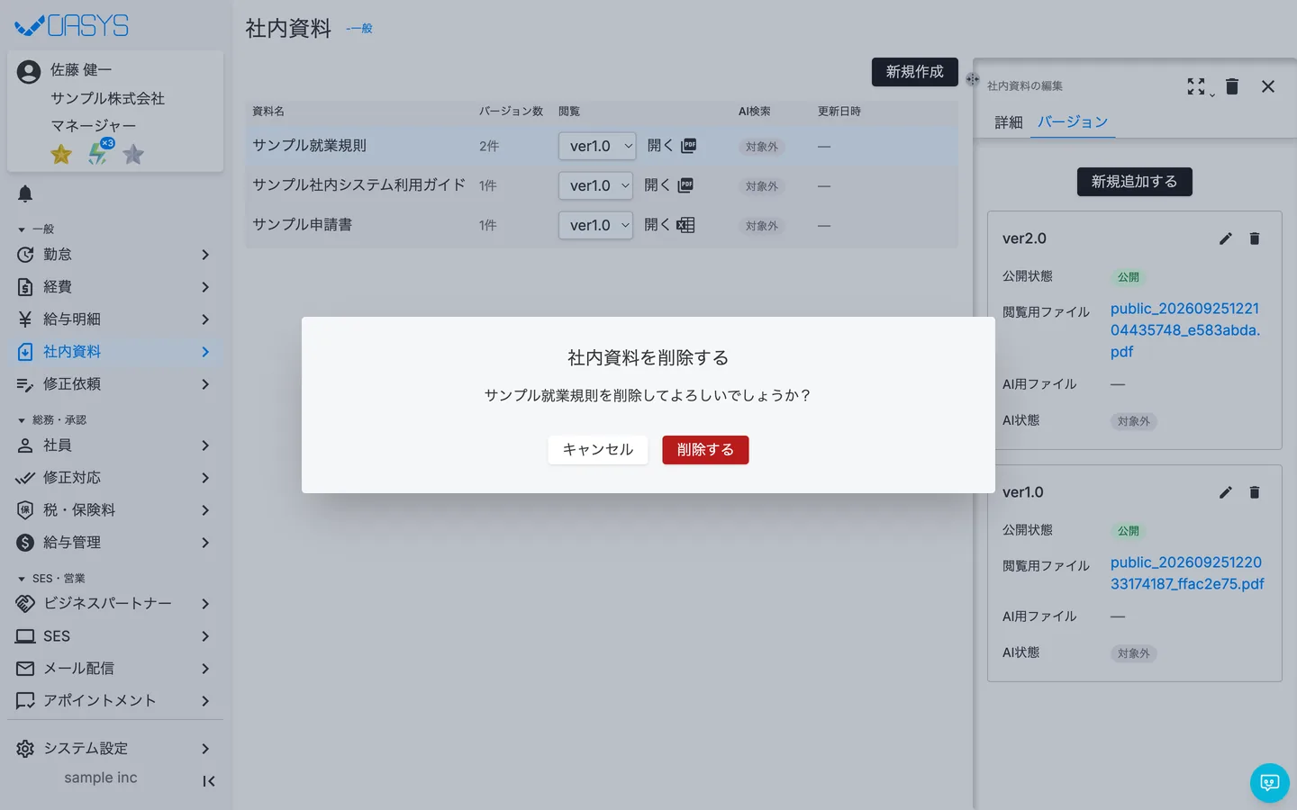The image size is (1297, 810).
Task: Open version dropdown for サンプル社内システム利用ガイド
Action: (x=595, y=185)
